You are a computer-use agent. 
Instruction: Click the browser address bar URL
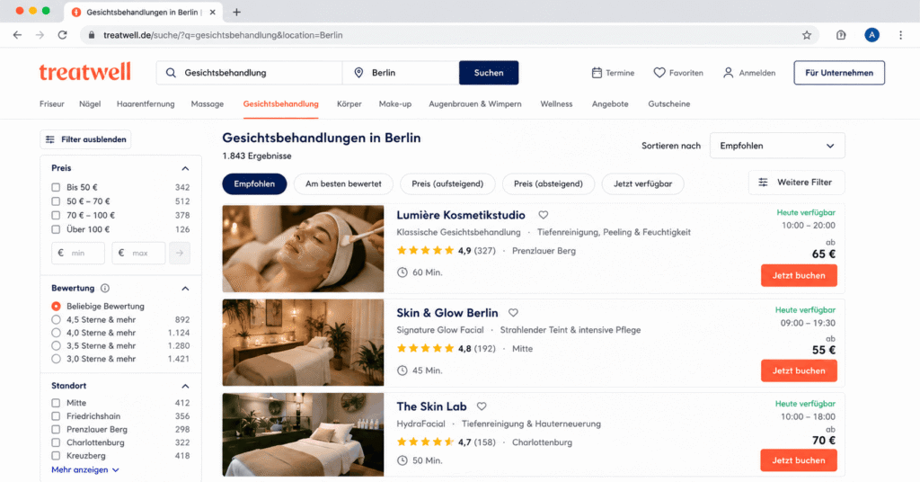click(223, 35)
